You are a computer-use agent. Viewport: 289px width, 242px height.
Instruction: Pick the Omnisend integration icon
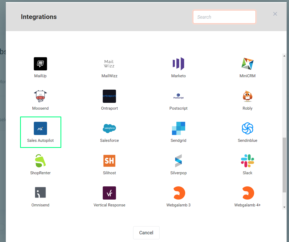tap(40, 193)
